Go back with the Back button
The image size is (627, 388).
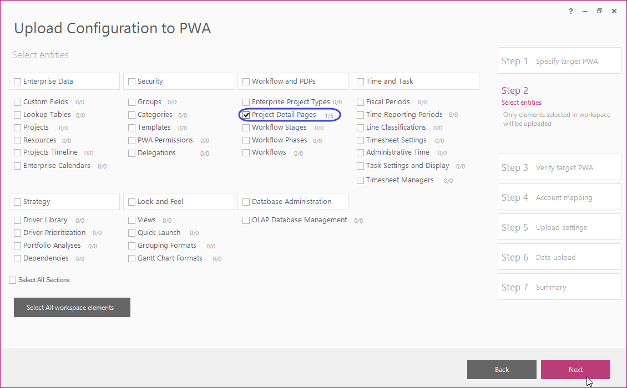pyautogui.click(x=502, y=369)
